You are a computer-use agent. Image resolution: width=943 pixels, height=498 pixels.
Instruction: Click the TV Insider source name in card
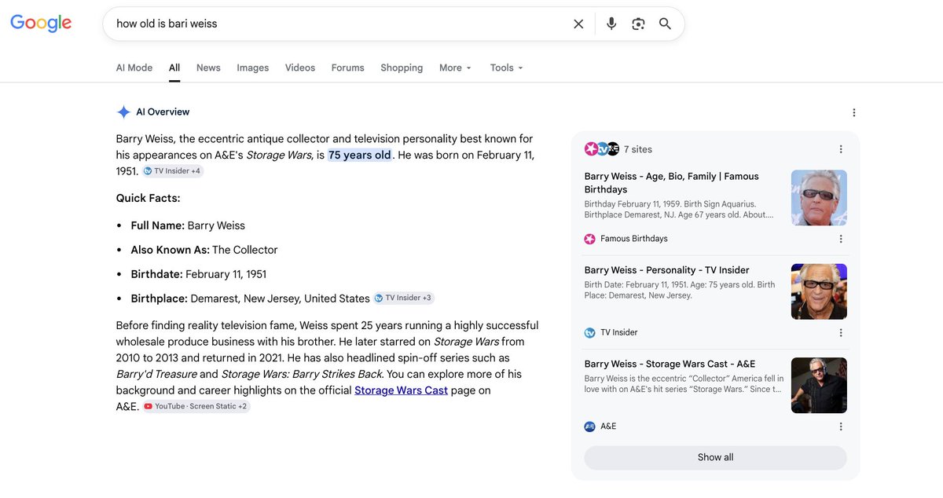(x=619, y=332)
